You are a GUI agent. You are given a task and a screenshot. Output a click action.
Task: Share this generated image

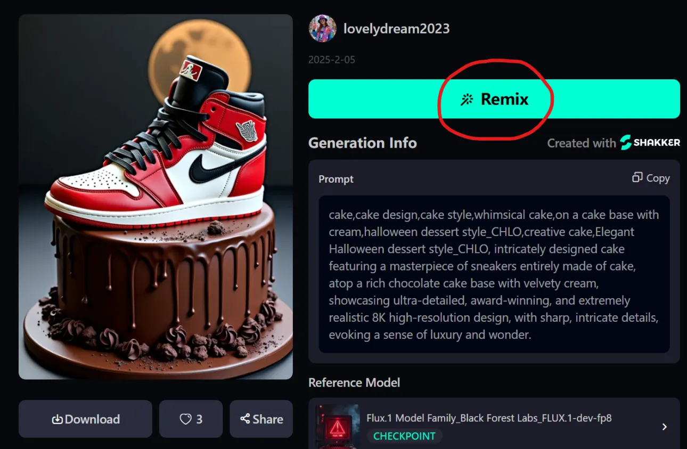(261, 419)
